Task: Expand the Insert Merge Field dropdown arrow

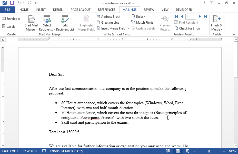Action: [128, 28]
